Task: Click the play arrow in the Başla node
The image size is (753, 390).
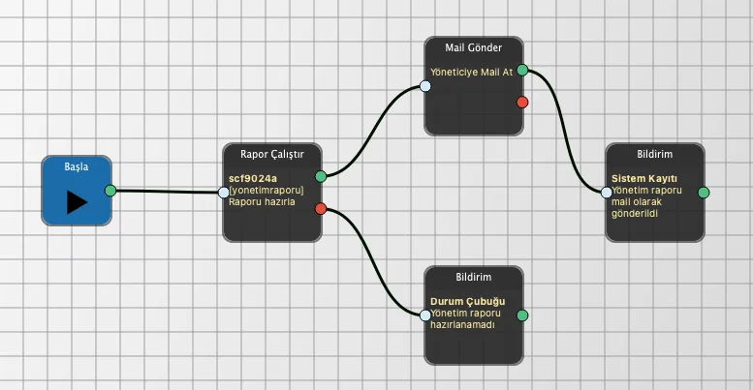Action: pos(77,202)
